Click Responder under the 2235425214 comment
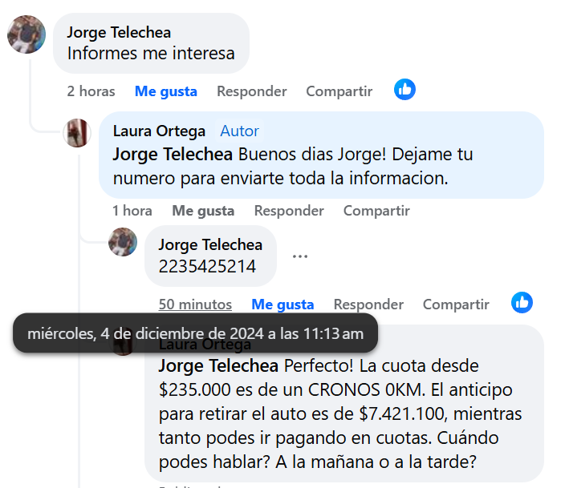The image size is (565, 488). point(368,304)
